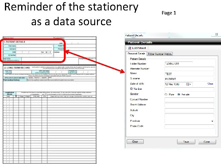
Task: Switch to the Personal Details tab
Action: pos(136,53)
